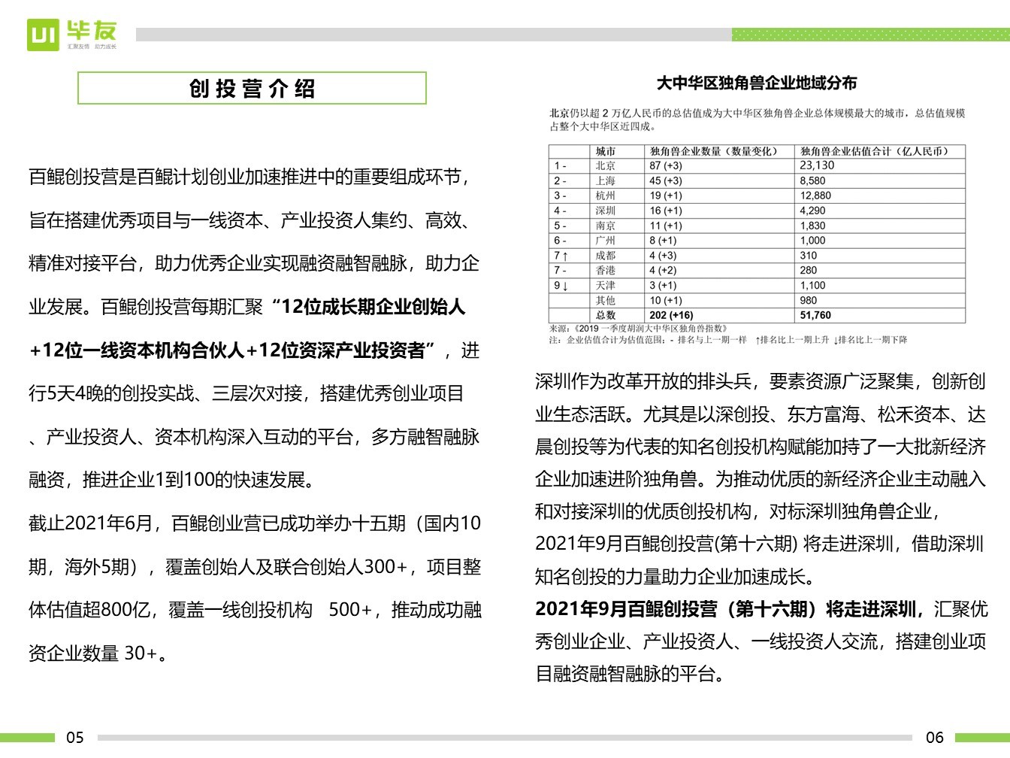Click the table value 310

pyautogui.click(x=808, y=256)
